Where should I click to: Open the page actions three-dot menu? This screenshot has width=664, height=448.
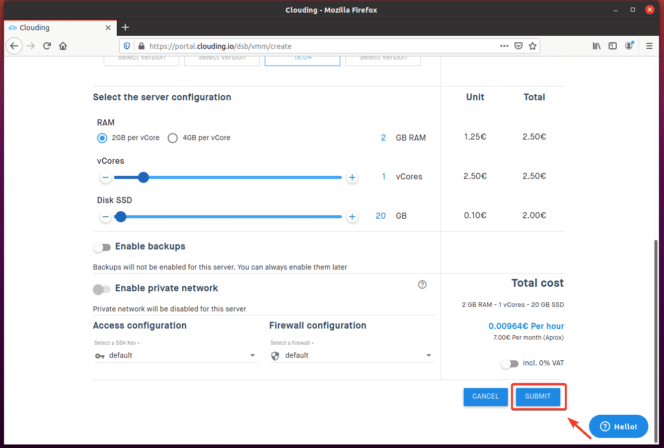pyautogui.click(x=504, y=46)
